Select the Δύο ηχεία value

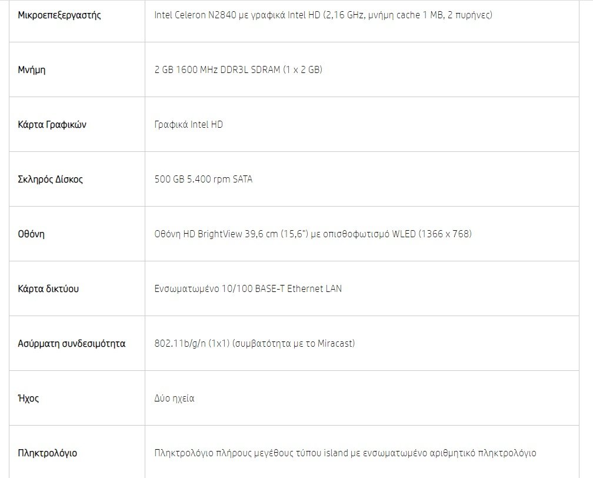[x=174, y=398]
